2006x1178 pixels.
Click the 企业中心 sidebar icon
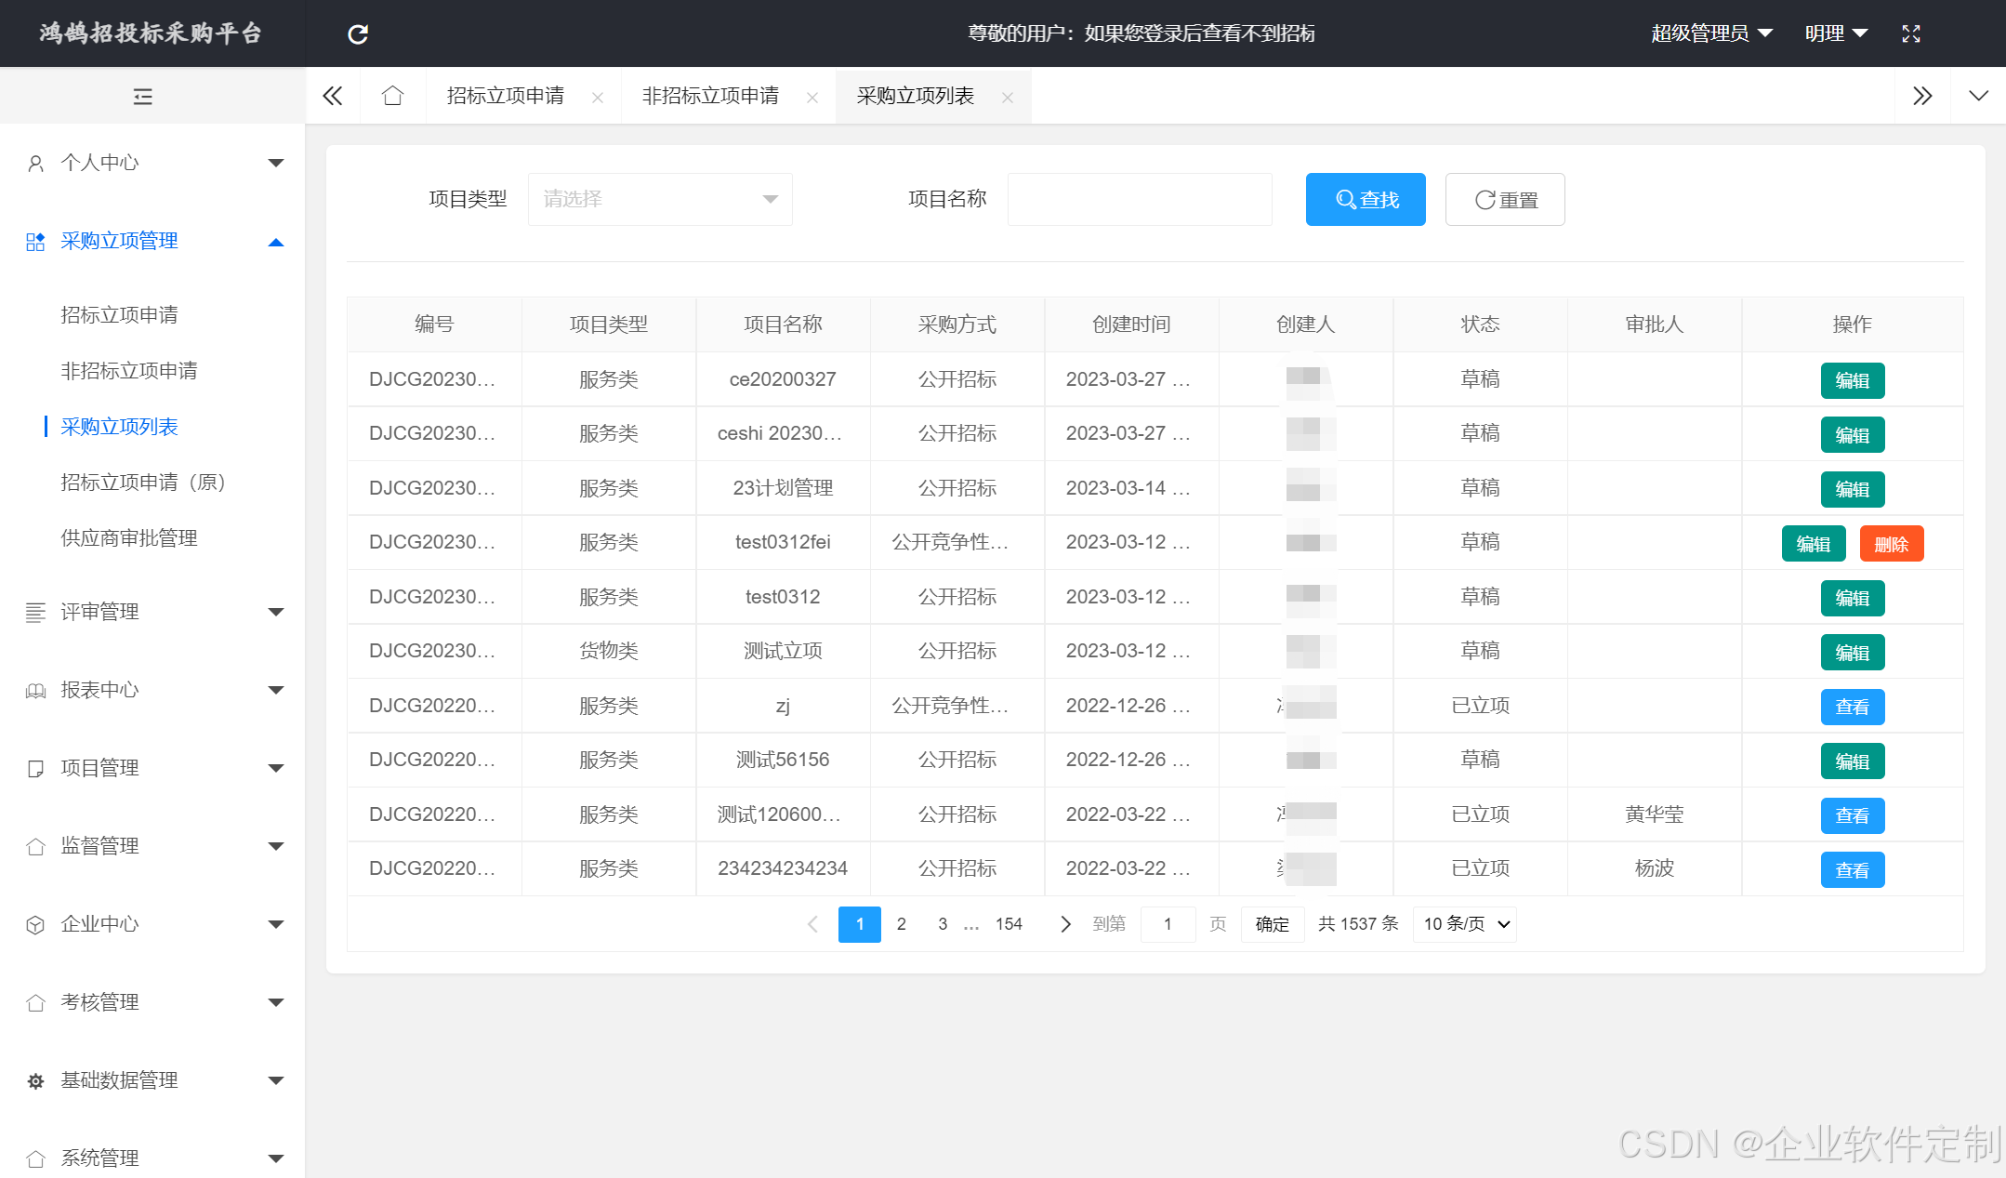(x=36, y=924)
